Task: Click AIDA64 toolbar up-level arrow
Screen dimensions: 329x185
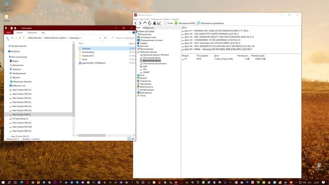Action: pyautogui.click(x=145, y=23)
